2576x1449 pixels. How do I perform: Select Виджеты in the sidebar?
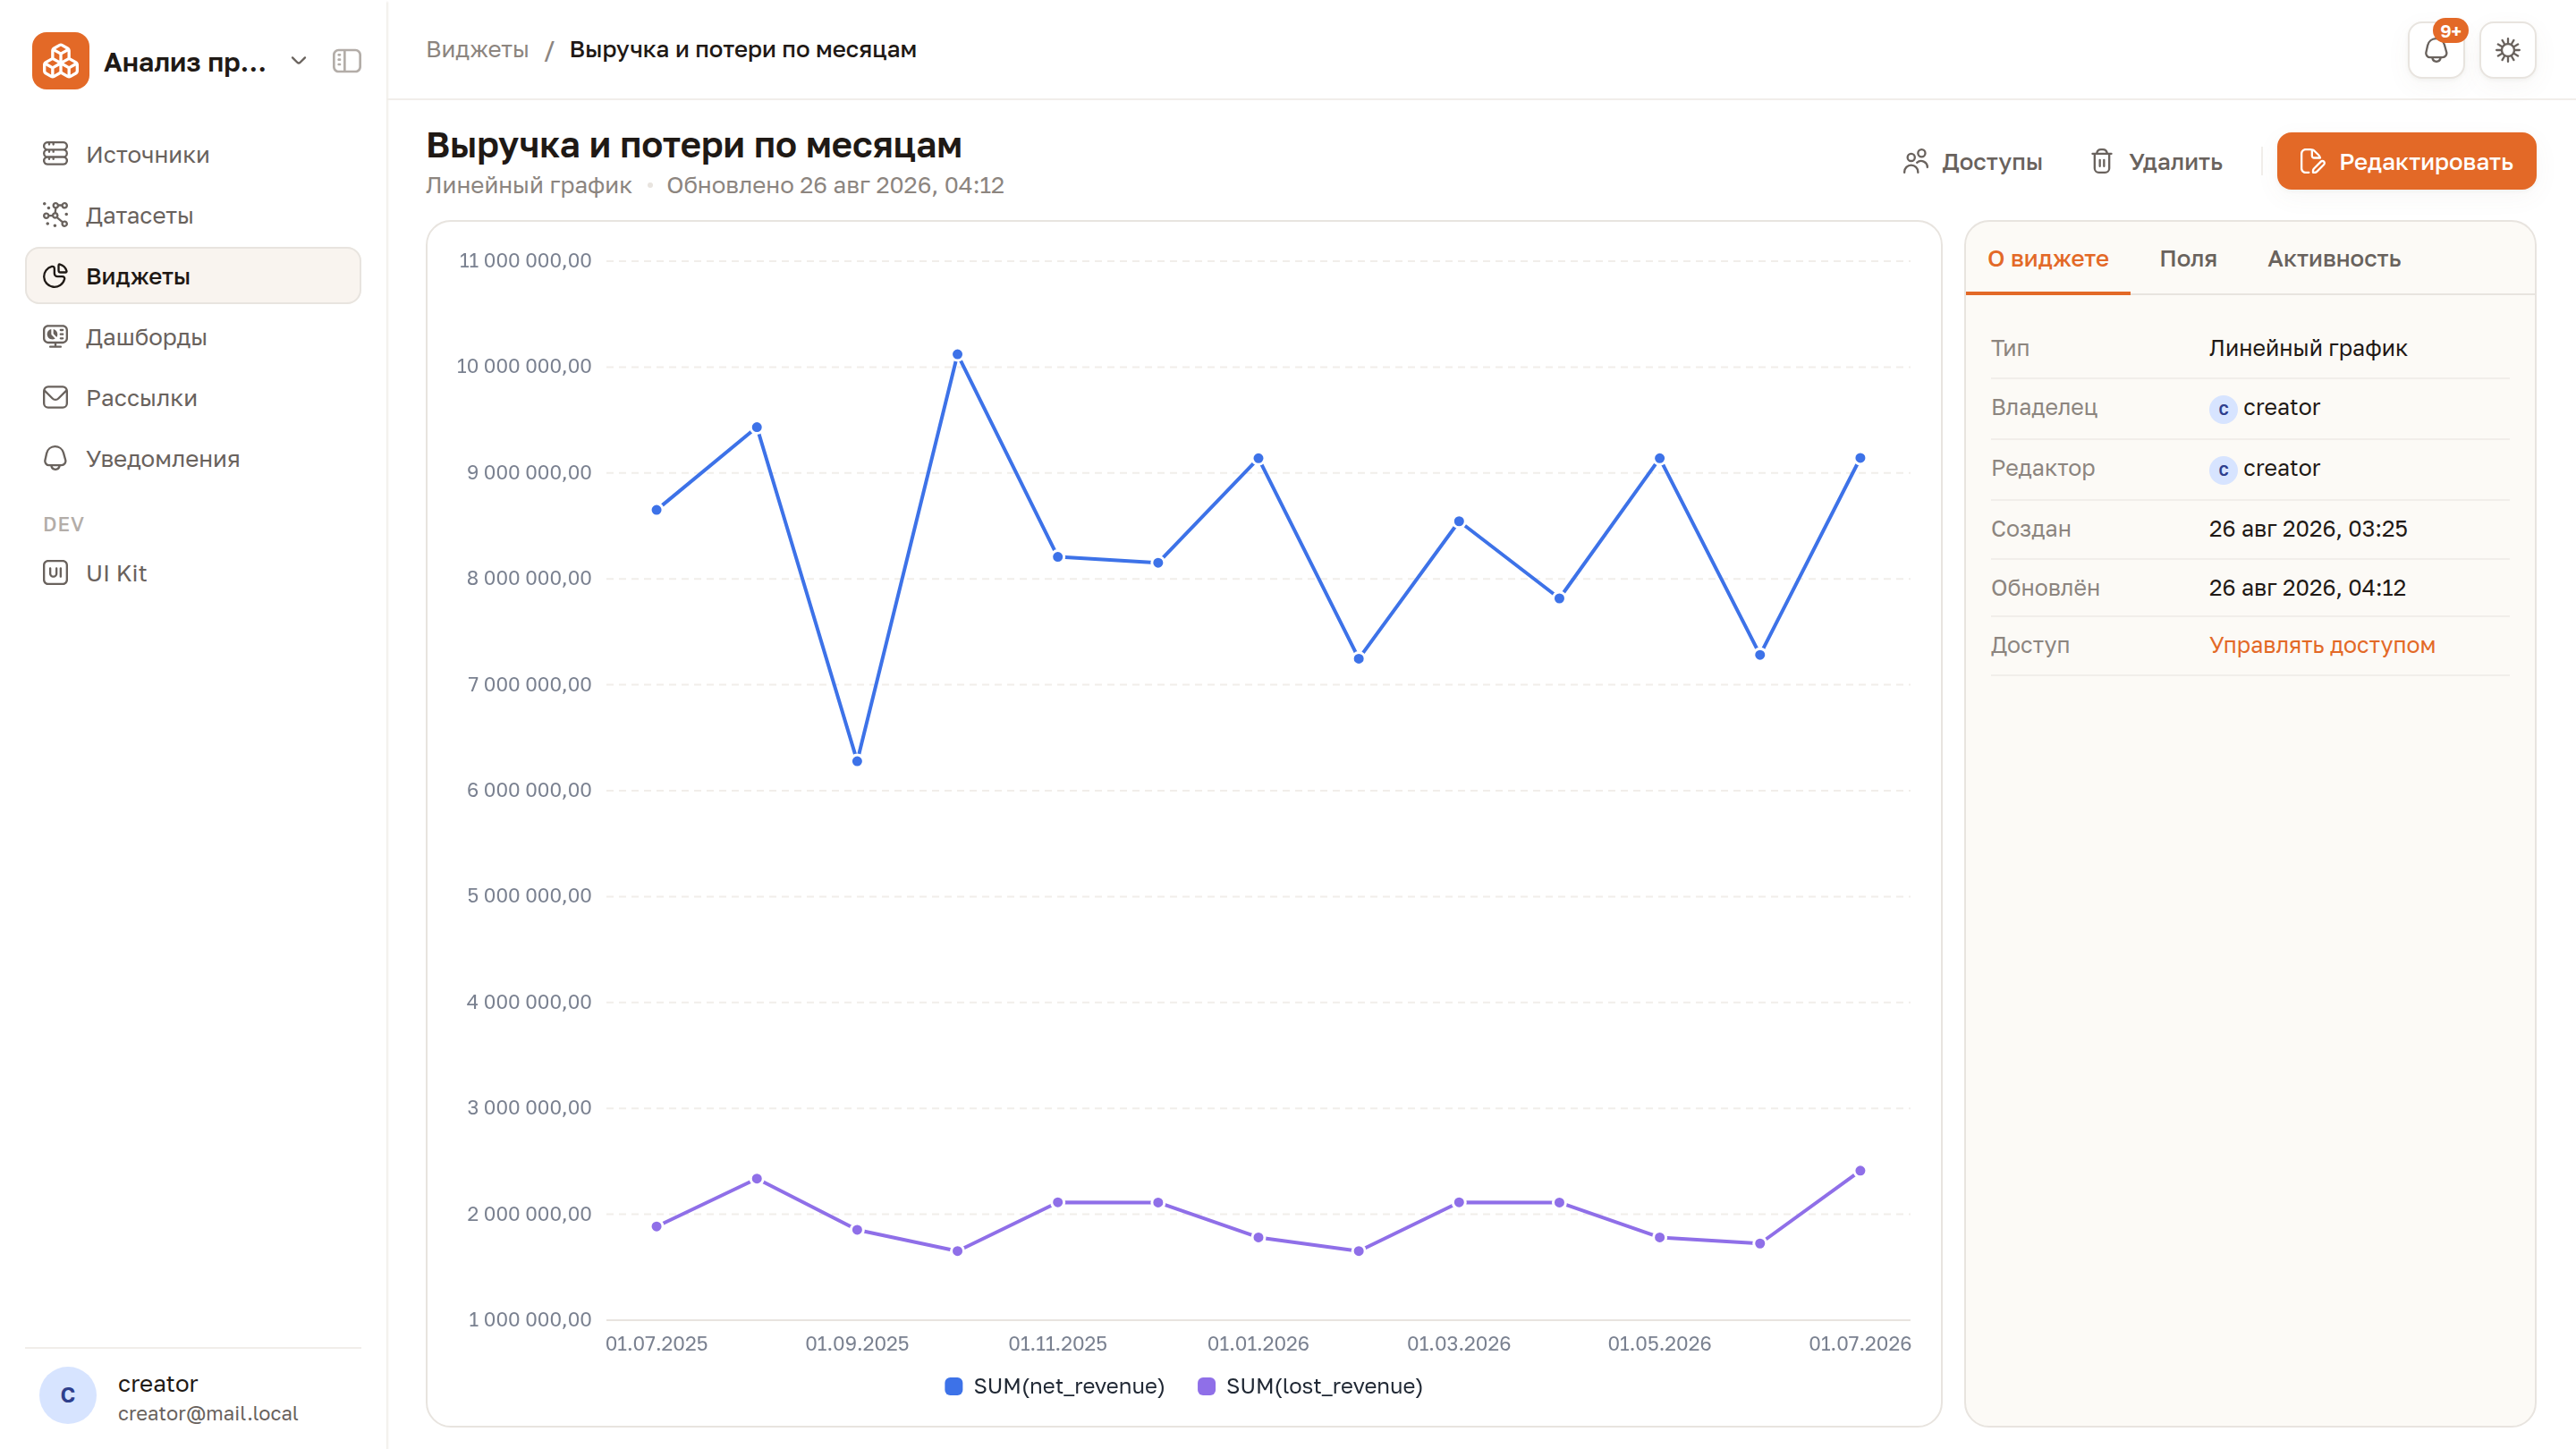193,276
